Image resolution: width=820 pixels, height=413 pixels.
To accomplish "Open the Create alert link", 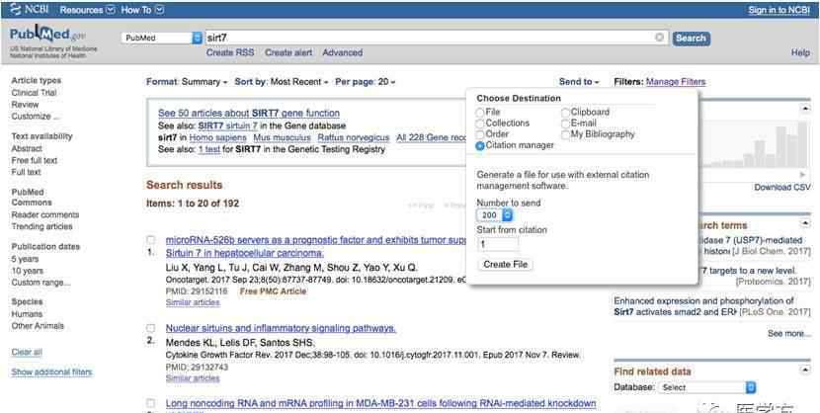I will pyautogui.click(x=288, y=52).
